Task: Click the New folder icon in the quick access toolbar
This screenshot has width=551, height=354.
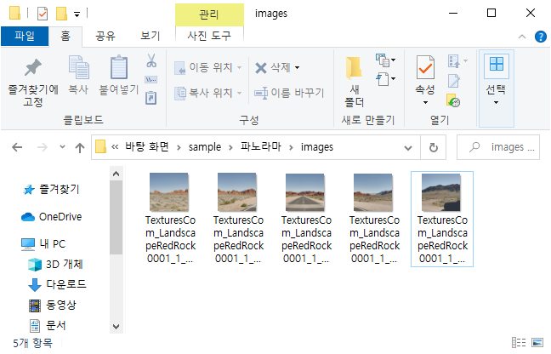Action: pos(61,14)
